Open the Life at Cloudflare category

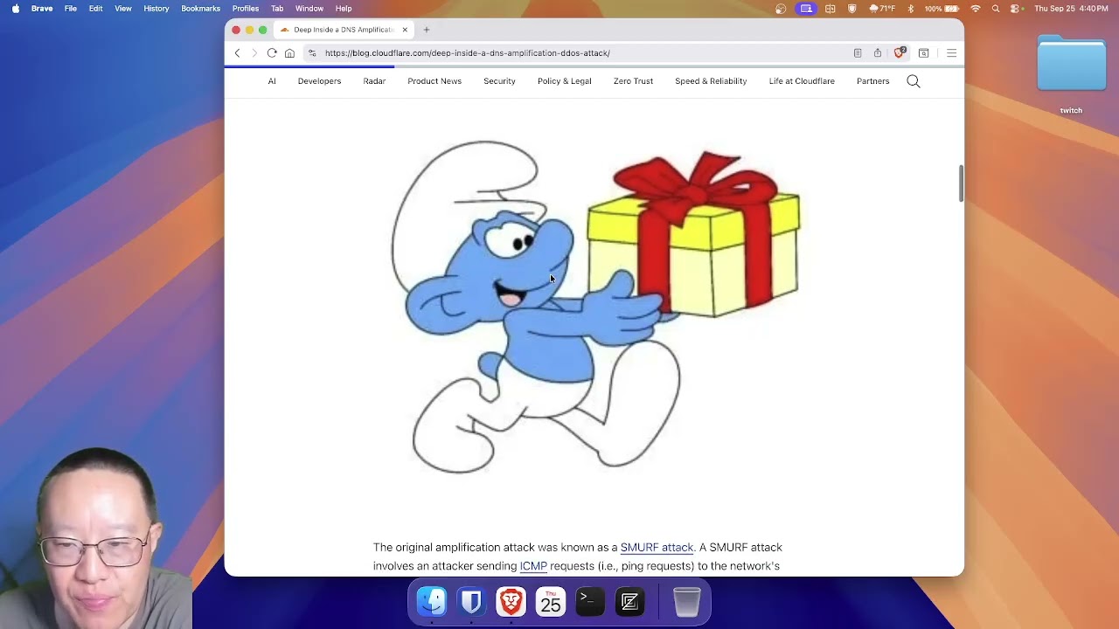point(802,81)
